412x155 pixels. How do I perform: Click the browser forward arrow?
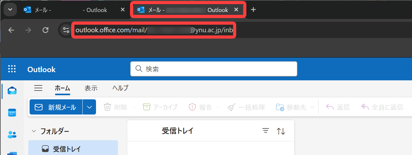click(x=28, y=30)
